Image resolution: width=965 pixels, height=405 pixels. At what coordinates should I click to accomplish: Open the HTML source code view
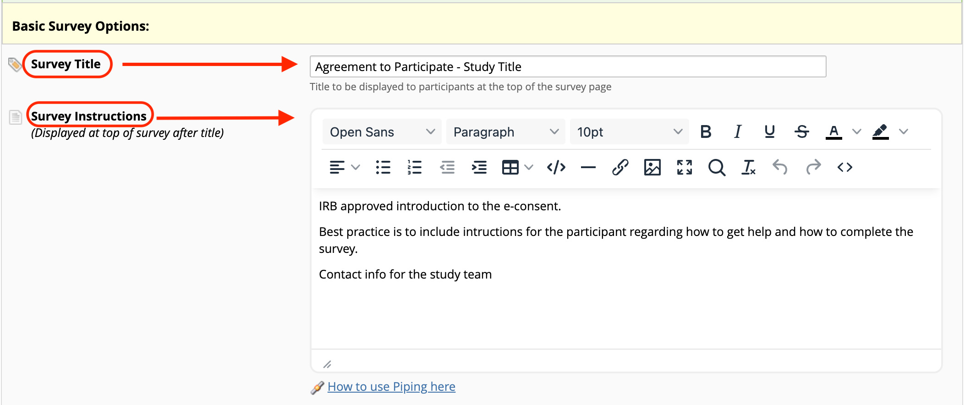click(845, 167)
